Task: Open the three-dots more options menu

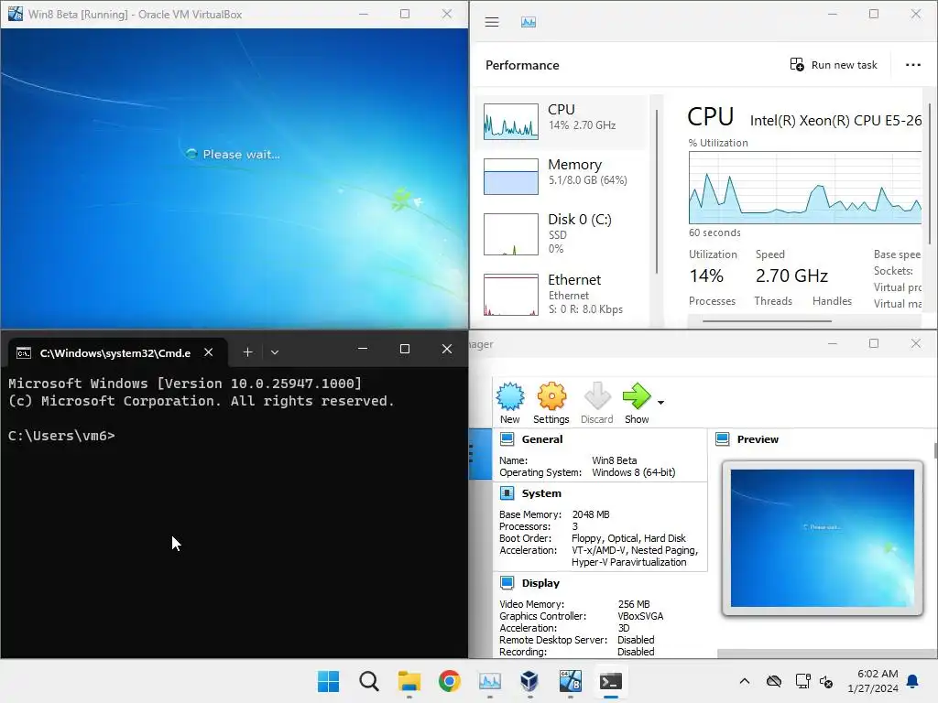Action: tap(913, 65)
